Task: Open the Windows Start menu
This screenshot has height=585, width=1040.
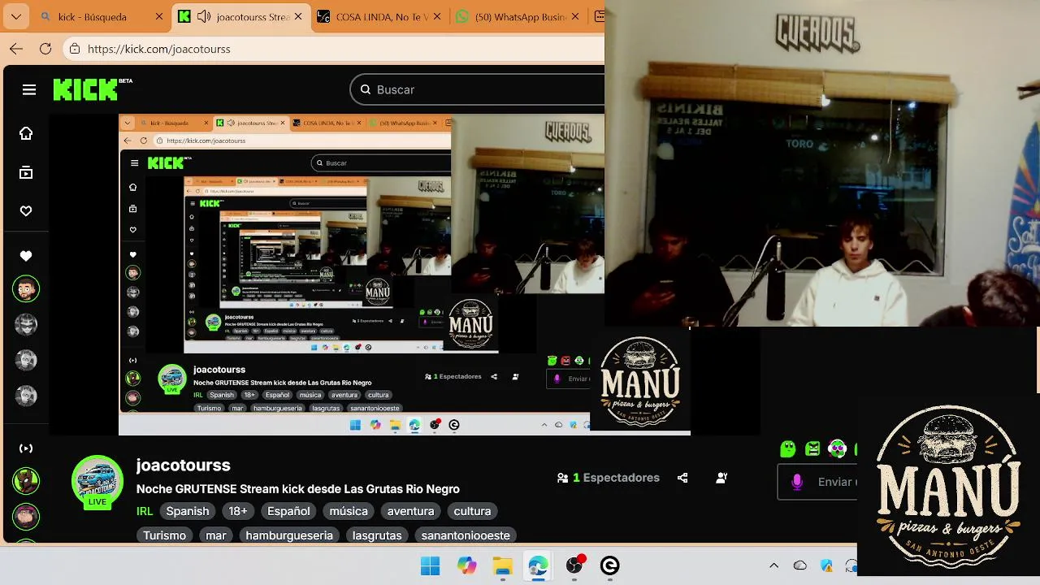Action: point(430,565)
